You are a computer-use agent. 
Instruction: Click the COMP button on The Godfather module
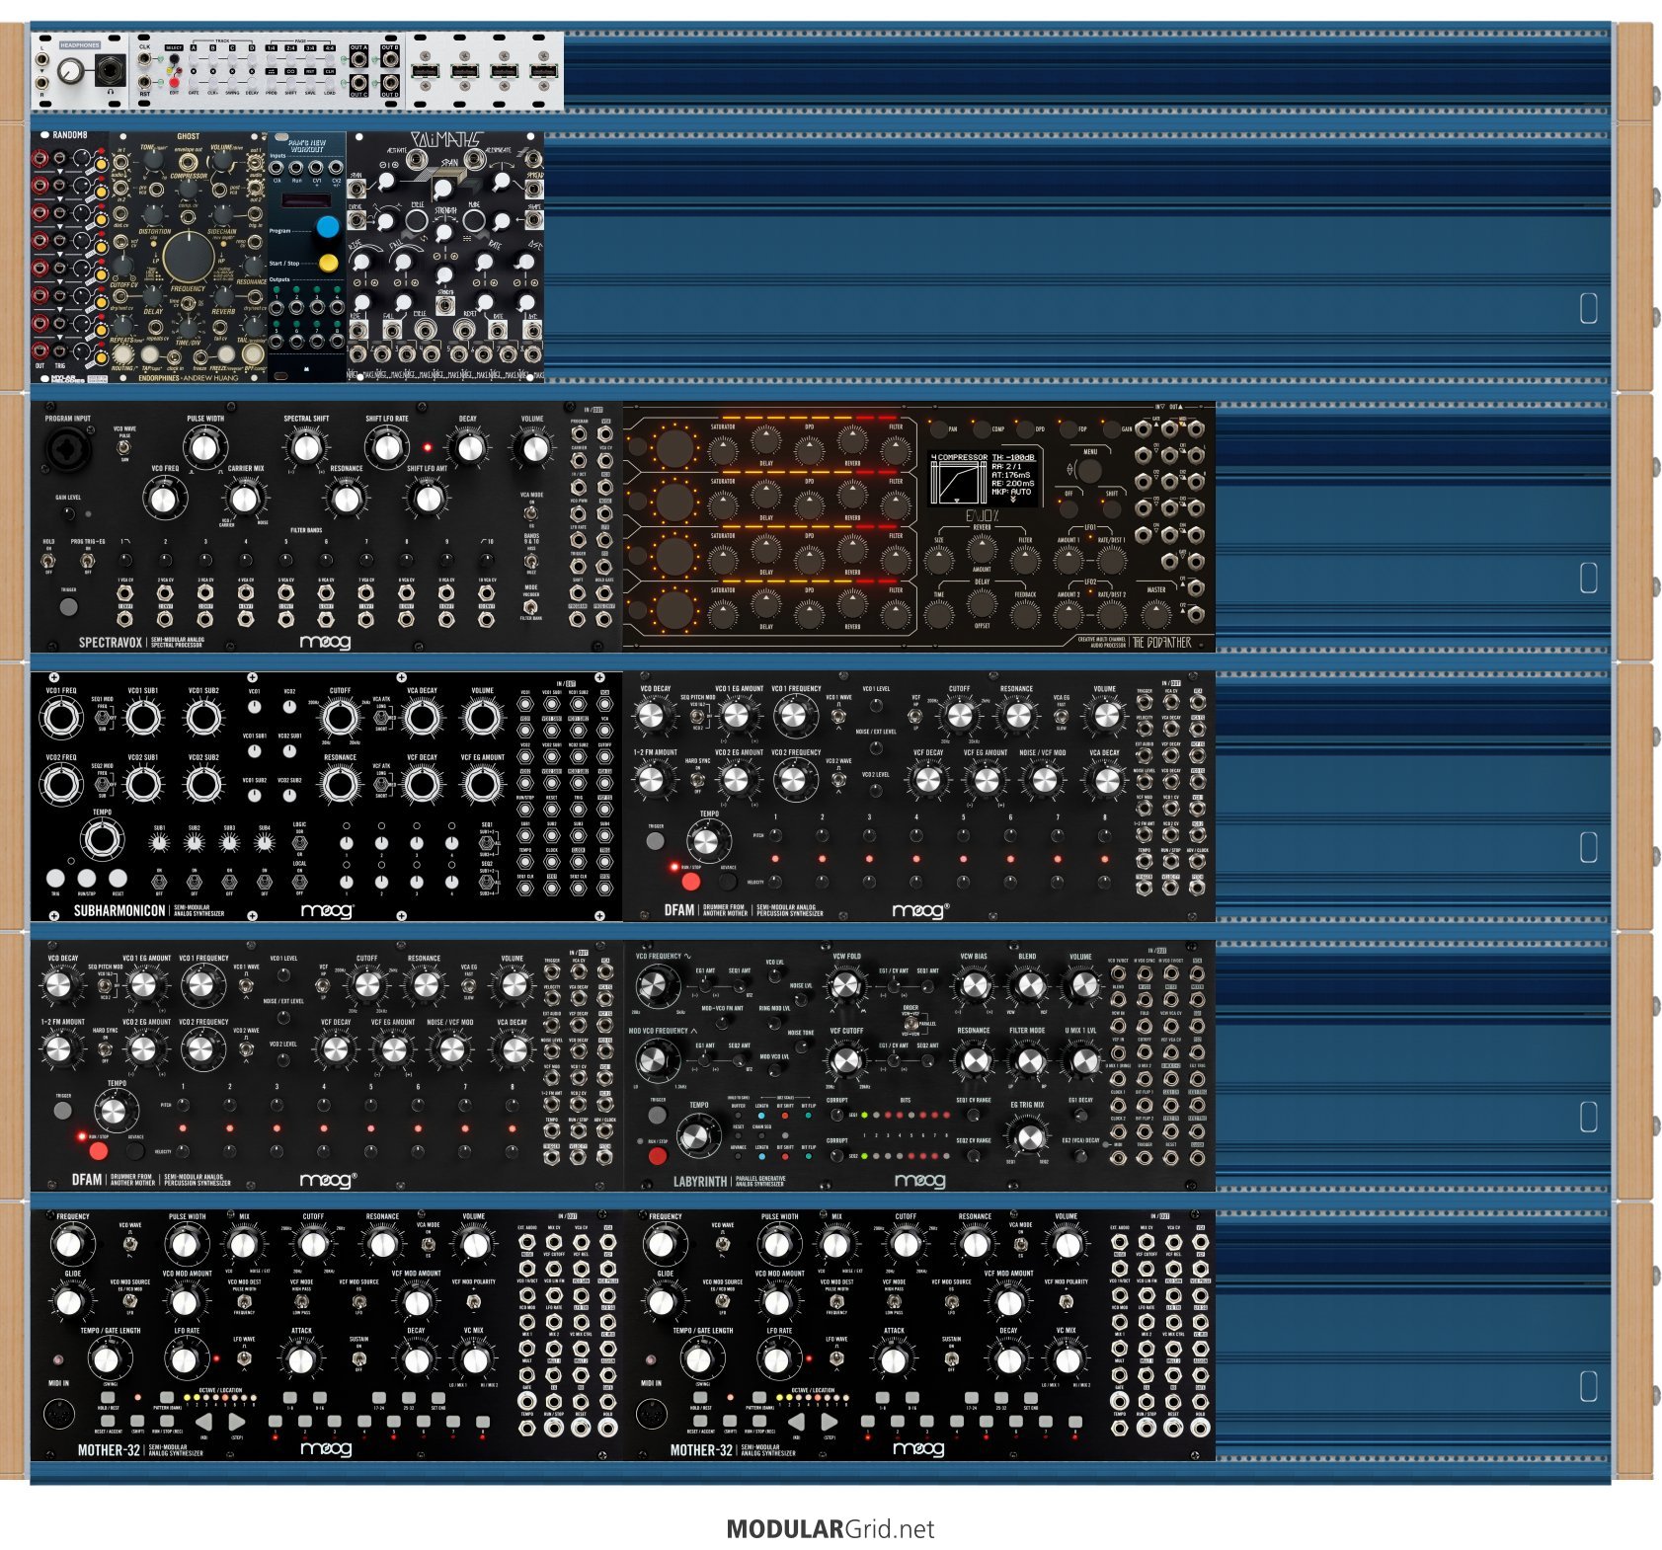click(x=982, y=430)
